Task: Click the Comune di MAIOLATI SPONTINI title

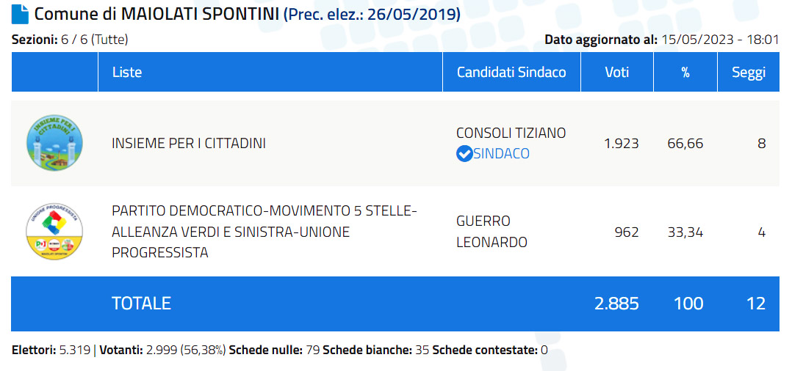Action: (156, 15)
